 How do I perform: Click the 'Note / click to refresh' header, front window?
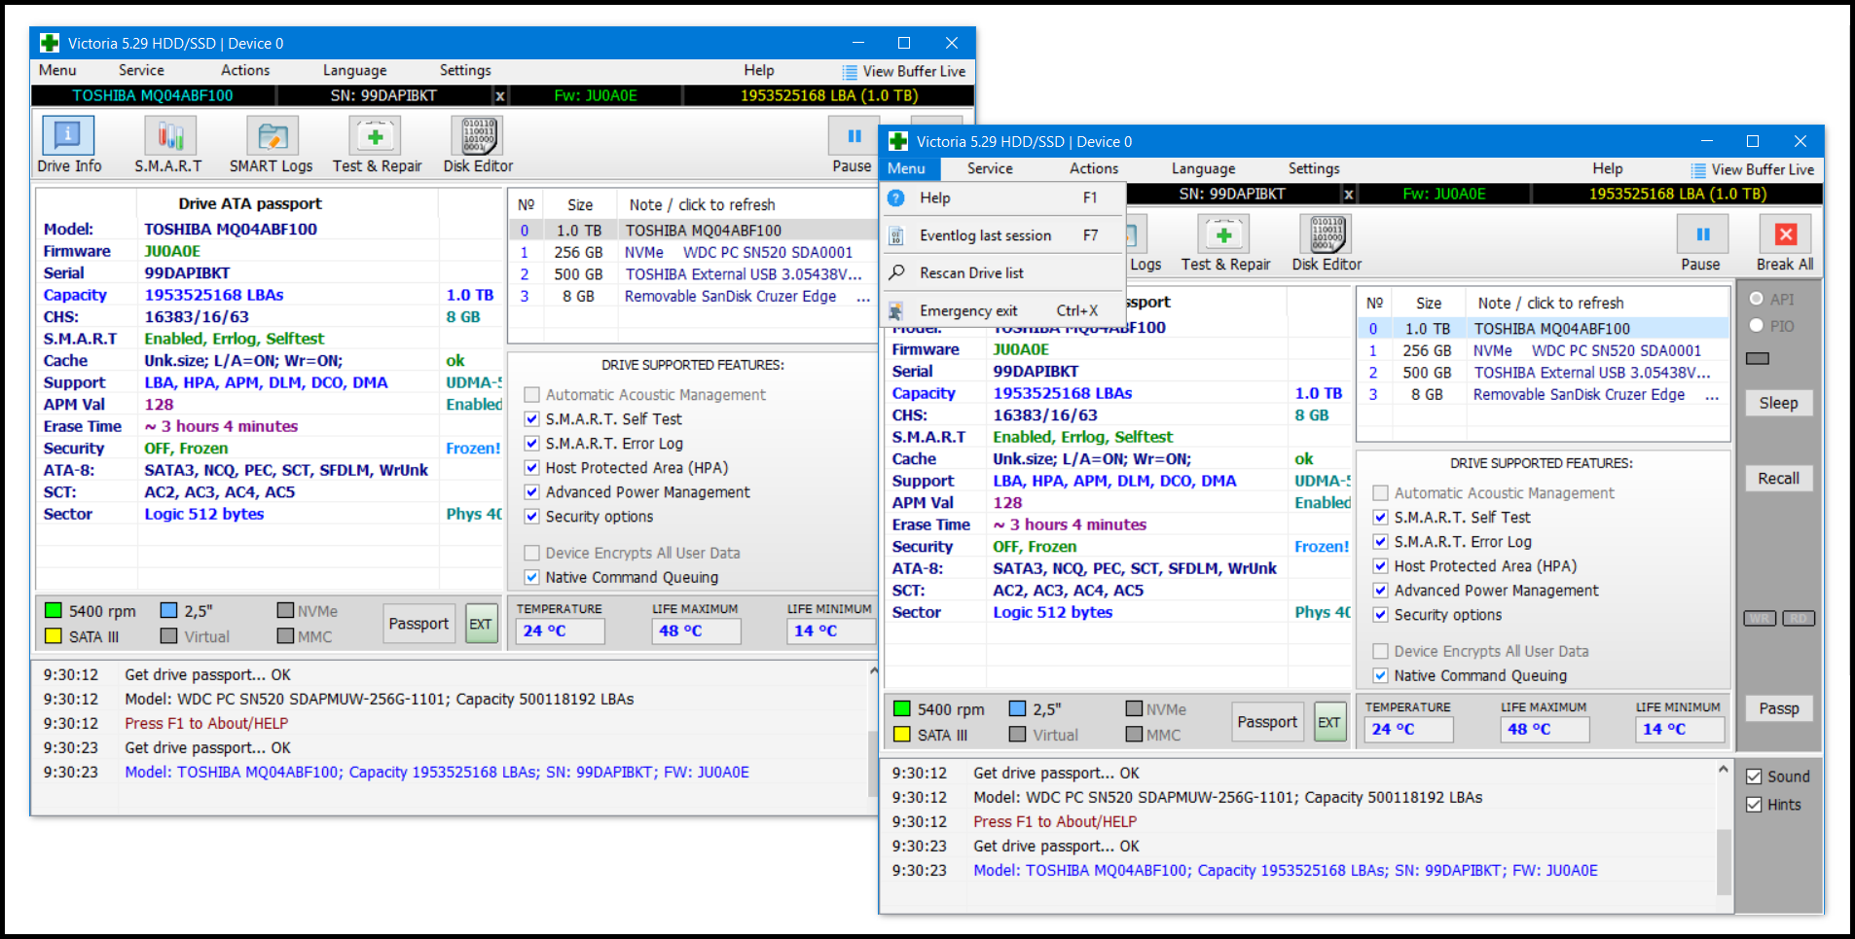1550,303
